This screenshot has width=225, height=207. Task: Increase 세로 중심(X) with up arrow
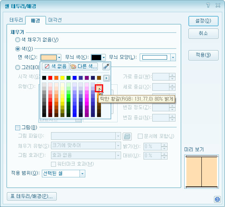click(172, 85)
